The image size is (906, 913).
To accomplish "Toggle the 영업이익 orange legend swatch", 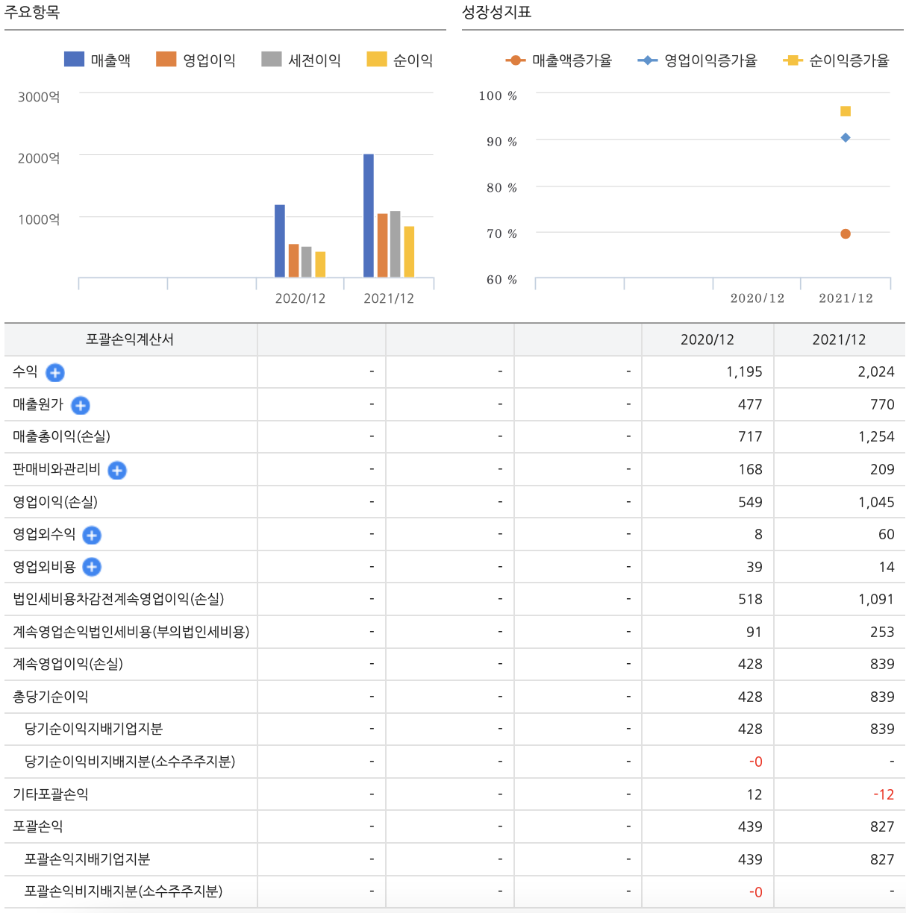I will pos(166,60).
